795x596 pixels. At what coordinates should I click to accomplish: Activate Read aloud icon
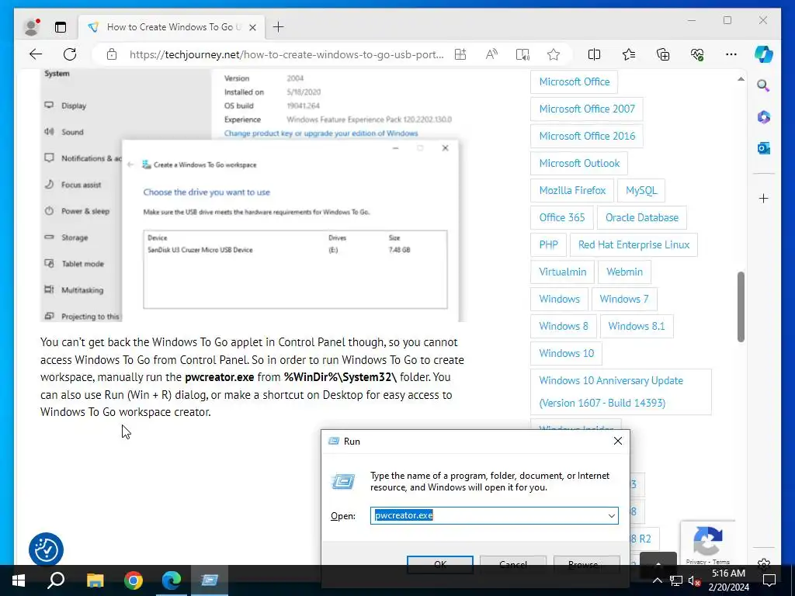(491, 54)
